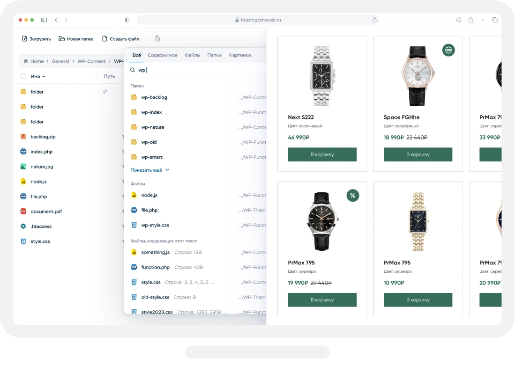Click the Home icon in the breadcrumb bar

(26, 61)
